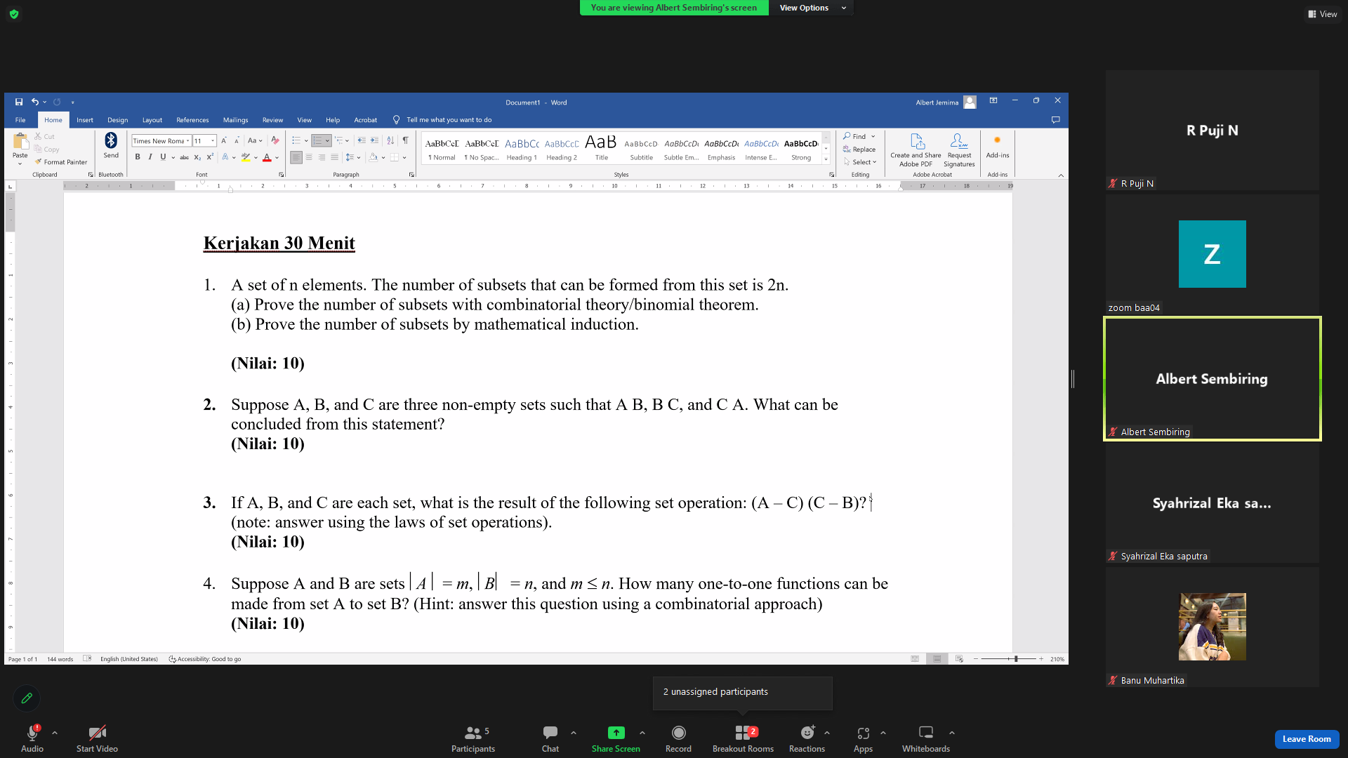Open the Bullets list dropdown arrow

[306, 140]
